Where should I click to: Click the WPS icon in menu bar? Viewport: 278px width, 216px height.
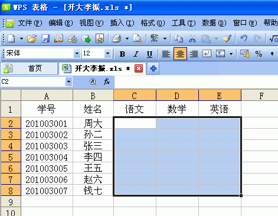click(10, 23)
